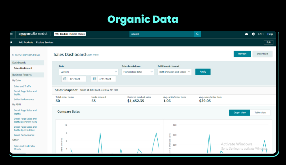Open the bookmark flag icon
This screenshot has width=286, height=165.
[11, 42]
